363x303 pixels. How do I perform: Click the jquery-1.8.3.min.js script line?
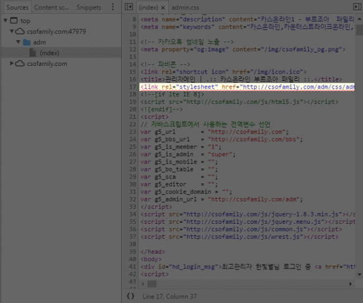(x=247, y=214)
